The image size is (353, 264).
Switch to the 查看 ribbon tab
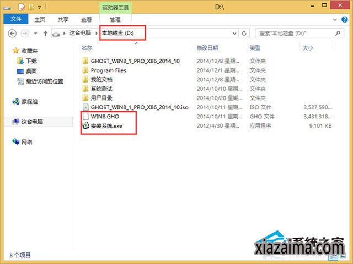87,20
